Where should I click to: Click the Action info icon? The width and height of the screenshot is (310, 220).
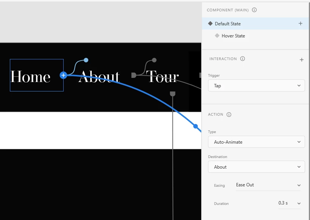pos(229,115)
